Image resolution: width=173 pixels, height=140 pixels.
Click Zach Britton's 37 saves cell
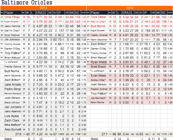141,44
